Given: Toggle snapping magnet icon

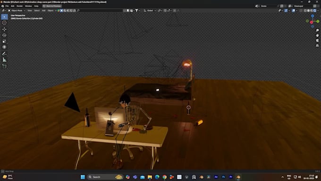Looking at the screenshot, I should pyautogui.click(x=165, y=10).
